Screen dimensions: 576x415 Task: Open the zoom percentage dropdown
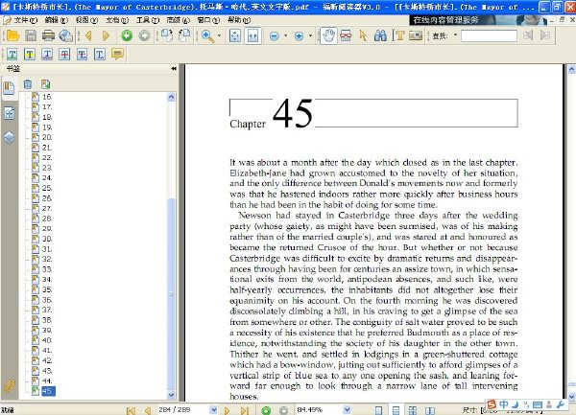(x=347, y=410)
